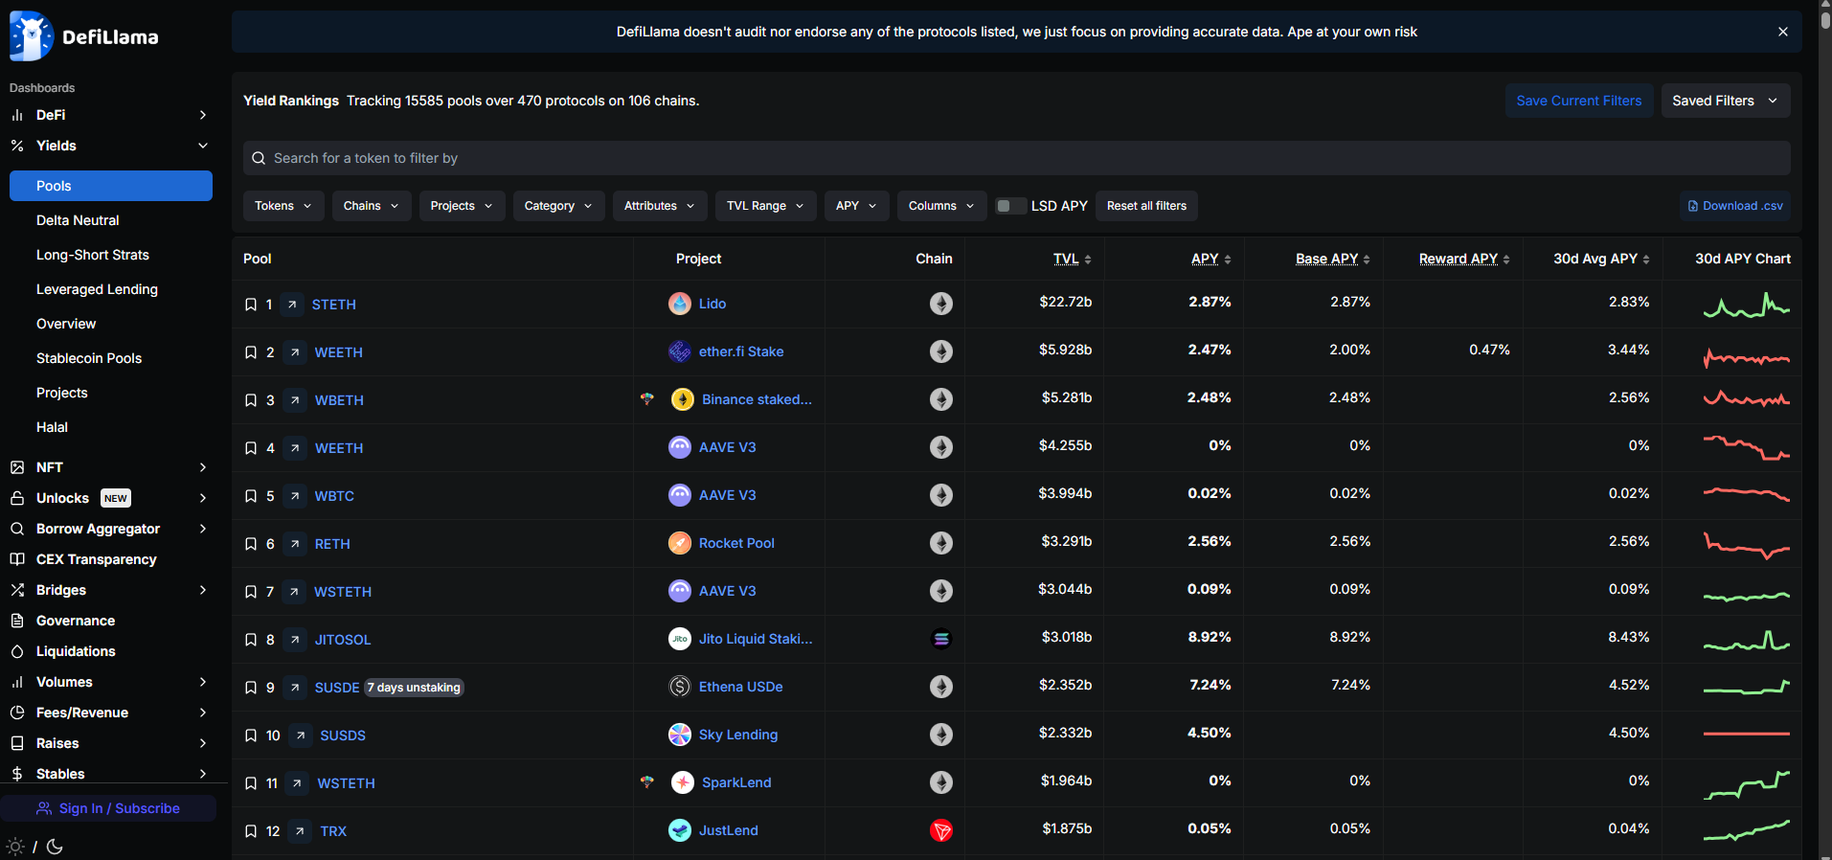Open the APY filter dropdown
Viewport: 1832px width, 860px height.
point(856,206)
